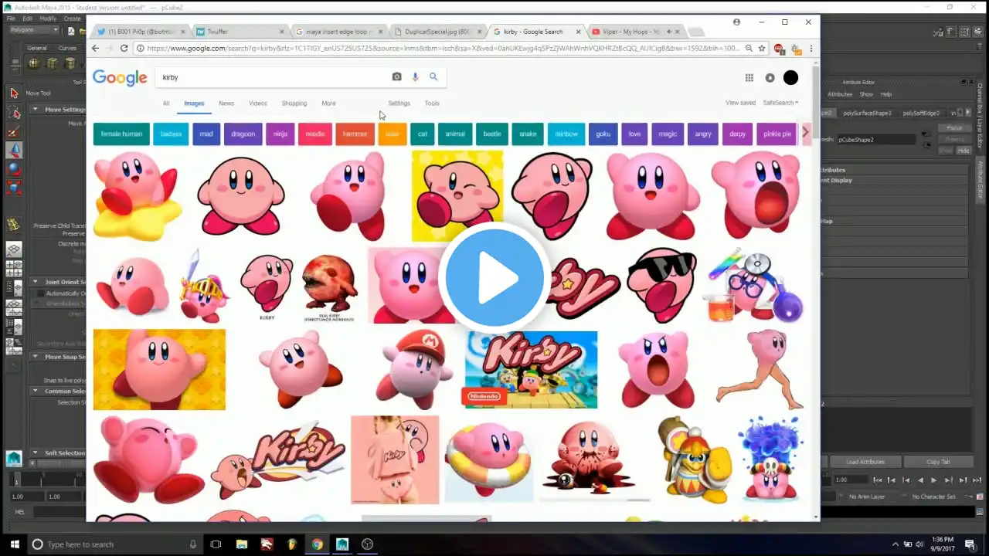Open the Maya Create menu

tap(72, 19)
